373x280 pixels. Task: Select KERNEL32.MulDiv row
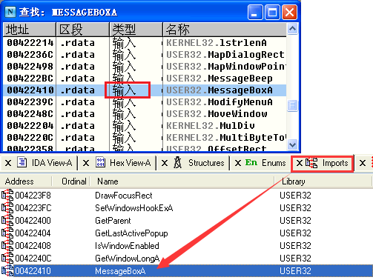[145, 126]
